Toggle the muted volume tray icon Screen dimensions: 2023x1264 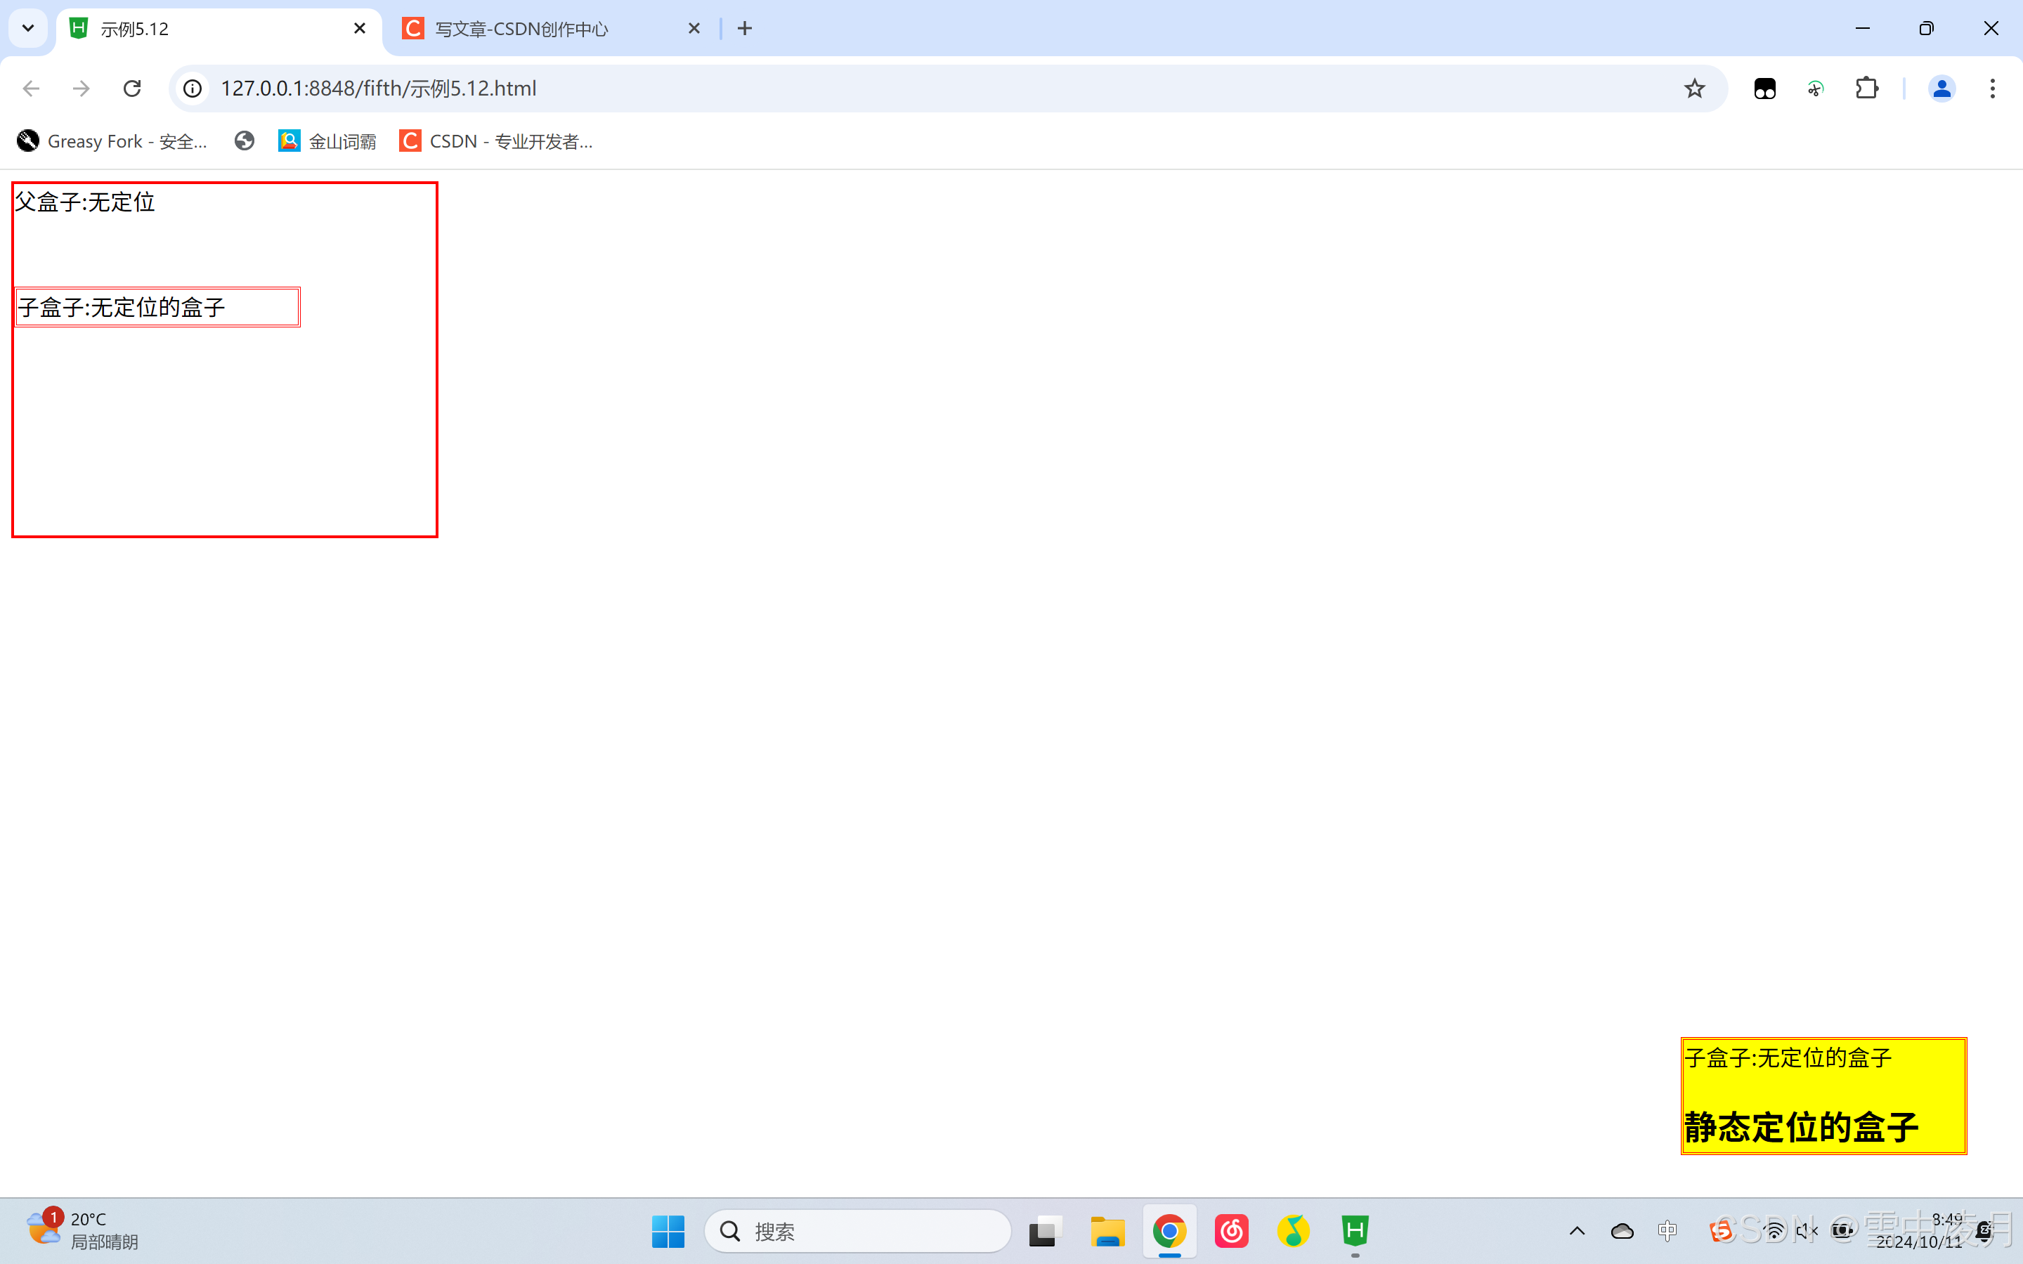click(1806, 1230)
